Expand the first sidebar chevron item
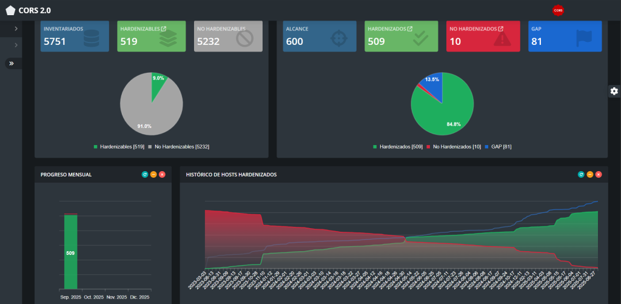 click(x=16, y=29)
